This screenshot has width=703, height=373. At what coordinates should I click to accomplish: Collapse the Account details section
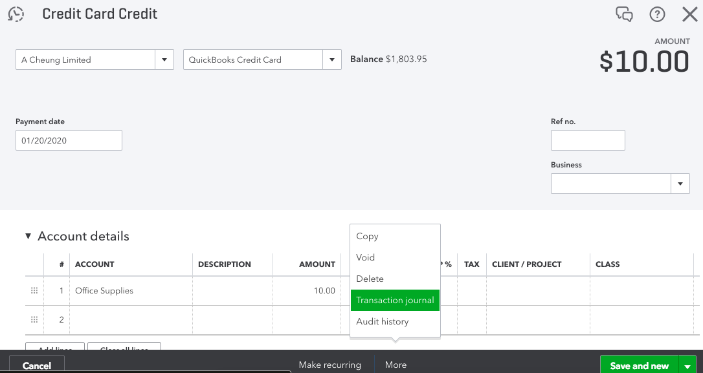pos(28,237)
